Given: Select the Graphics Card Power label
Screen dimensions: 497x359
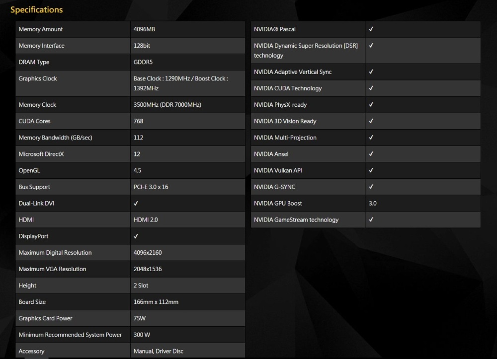Looking at the screenshot, I should (x=45, y=318).
